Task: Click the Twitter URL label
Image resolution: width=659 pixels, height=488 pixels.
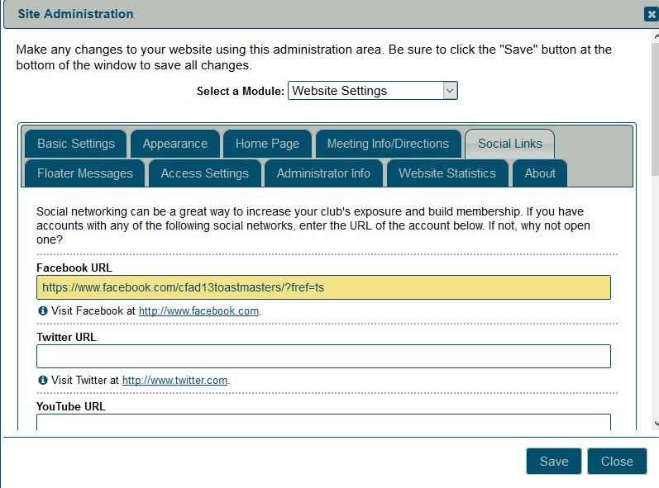Action: [x=66, y=337]
